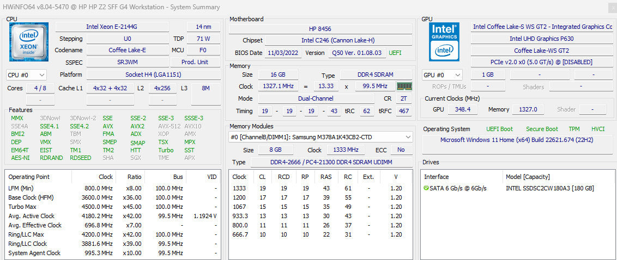Click the ECC No field

click(x=401, y=150)
